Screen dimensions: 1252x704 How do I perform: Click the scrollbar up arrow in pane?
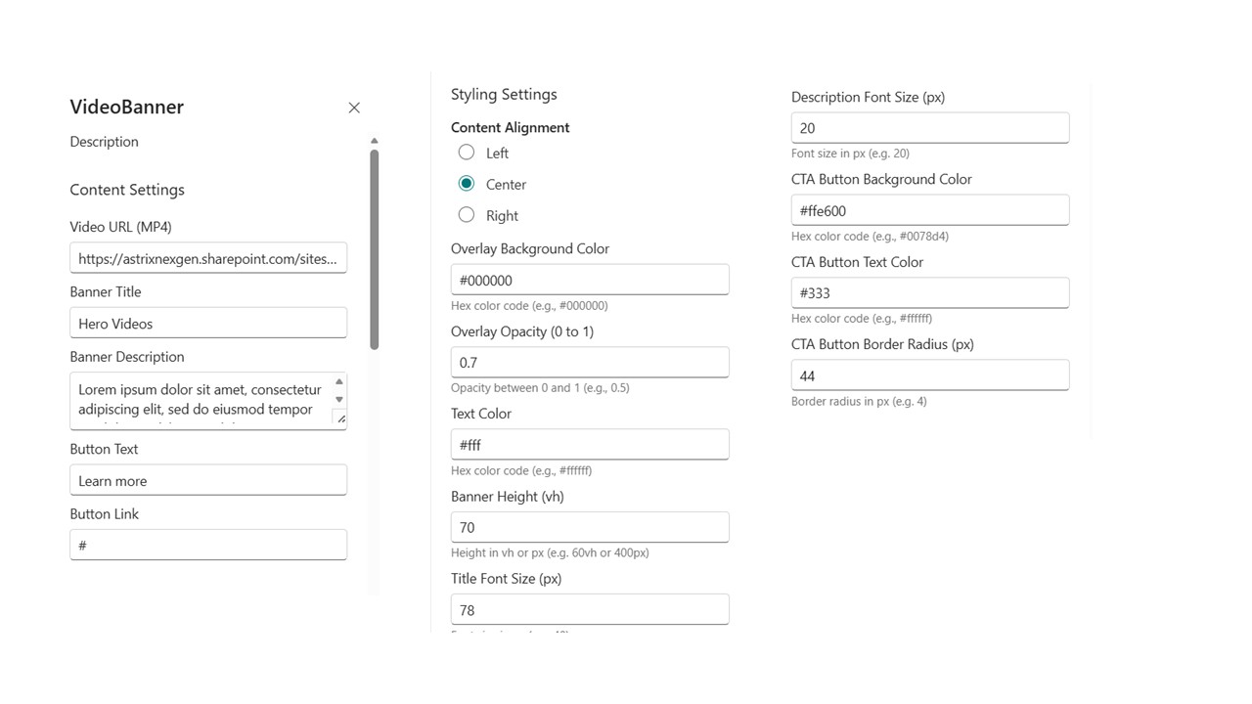(x=375, y=141)
